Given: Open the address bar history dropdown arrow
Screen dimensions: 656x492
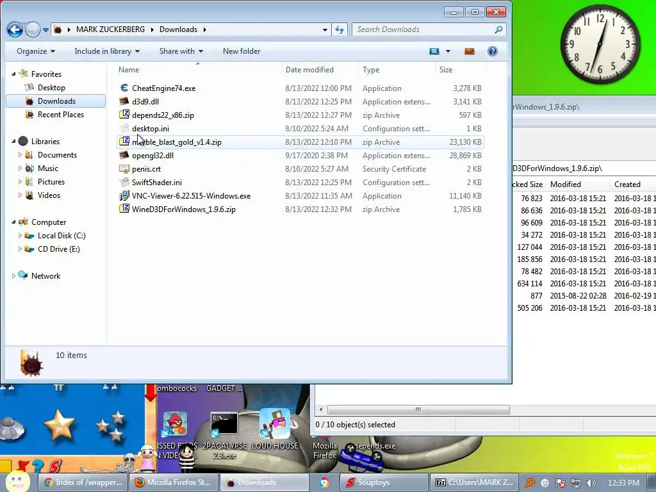Looking at the screenshot, I should click(325, 29).
